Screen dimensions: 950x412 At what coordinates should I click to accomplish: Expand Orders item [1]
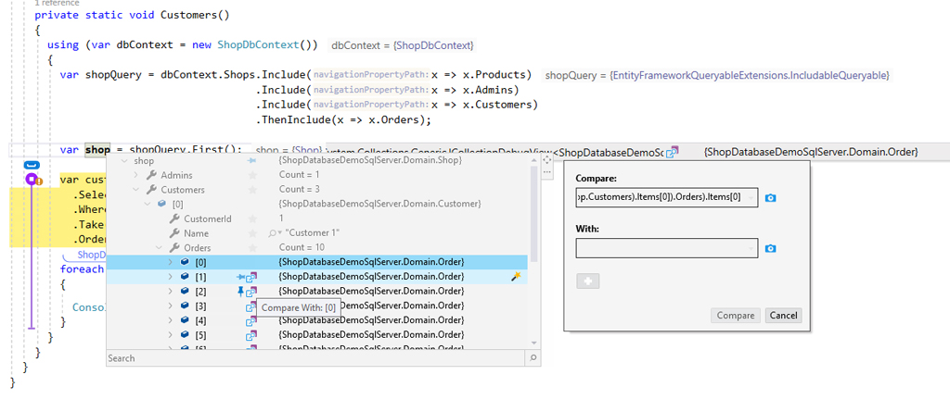pyautogui.click(x=171, y=277)
